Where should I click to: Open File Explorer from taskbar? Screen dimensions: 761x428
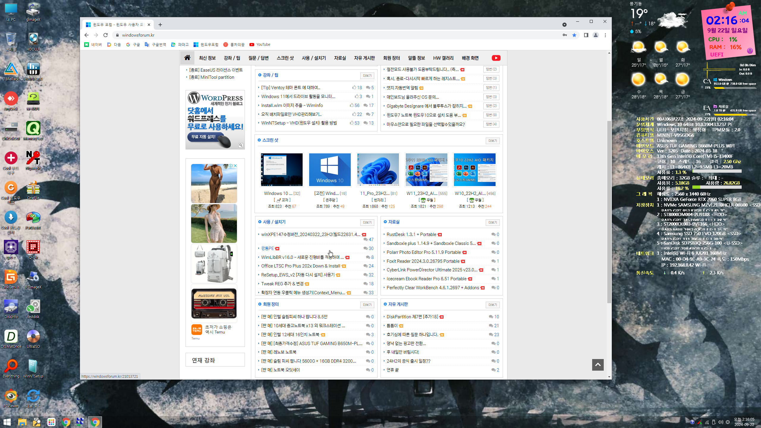point(22,422)
